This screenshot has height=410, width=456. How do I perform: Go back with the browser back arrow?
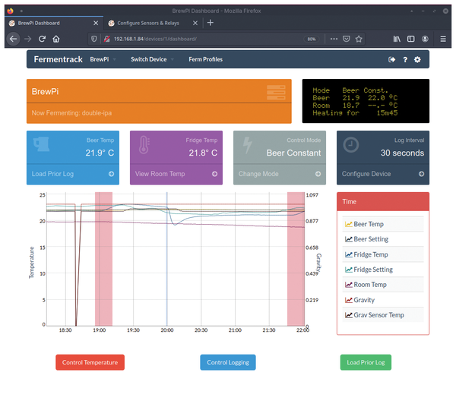pos(14,39)
